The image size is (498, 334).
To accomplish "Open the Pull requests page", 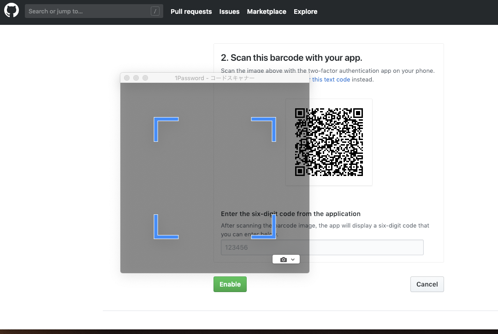I will 191,12.
